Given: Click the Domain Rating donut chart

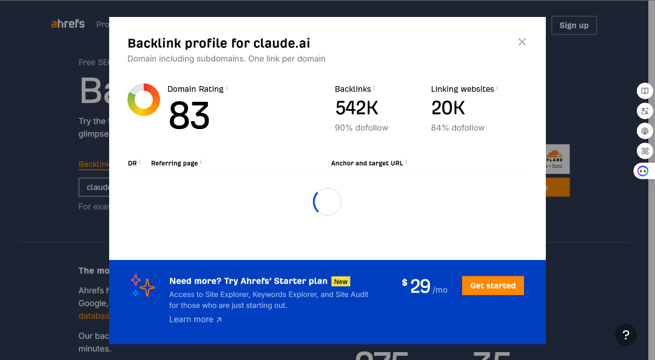Looking at the screenshot, I should tap(144, 99).
